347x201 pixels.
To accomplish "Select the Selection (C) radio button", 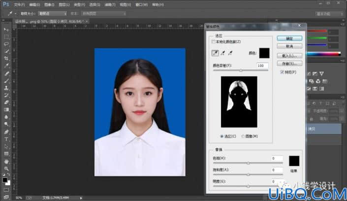I will [x=222, y=136].
